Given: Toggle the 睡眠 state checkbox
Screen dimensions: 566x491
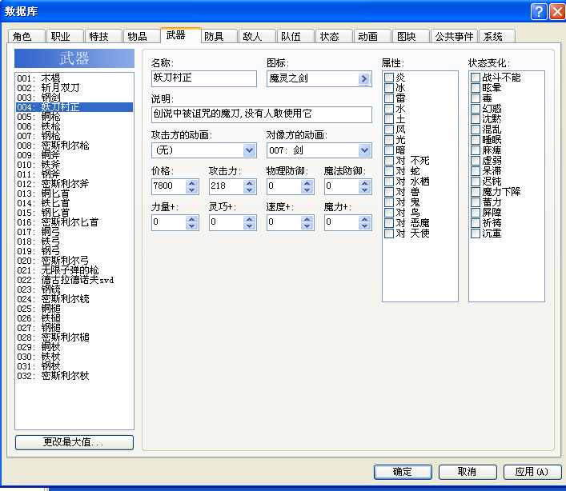Looking at the screenshot, I should (x=476, y=140).
